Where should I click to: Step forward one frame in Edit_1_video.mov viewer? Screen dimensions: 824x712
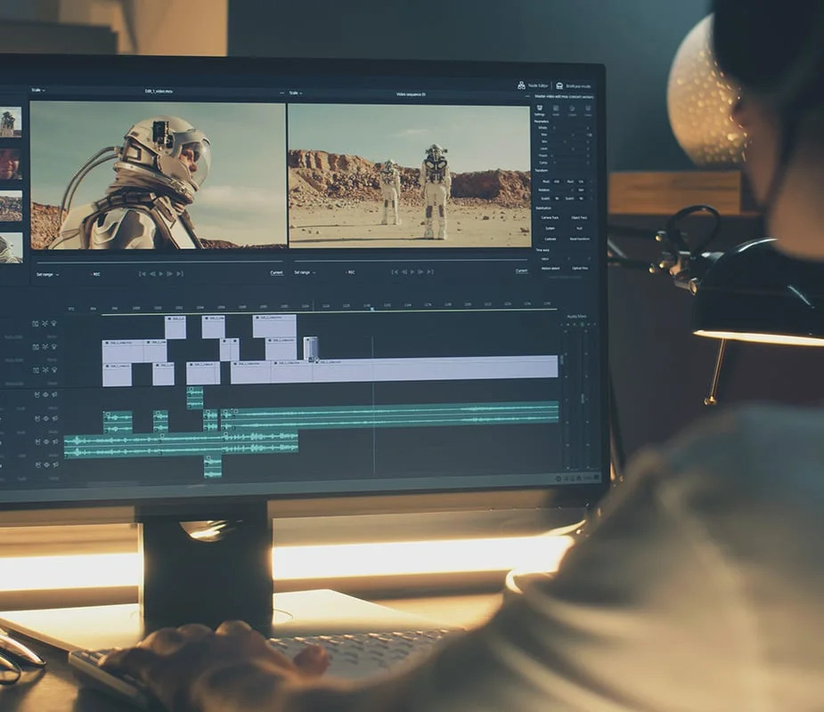(170, 273)
